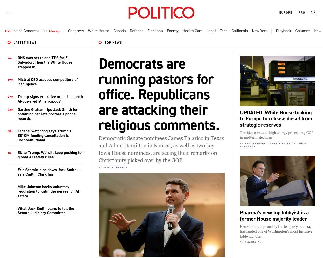
Task: Click author Samuel Benson byline
Action: (115, 168)
